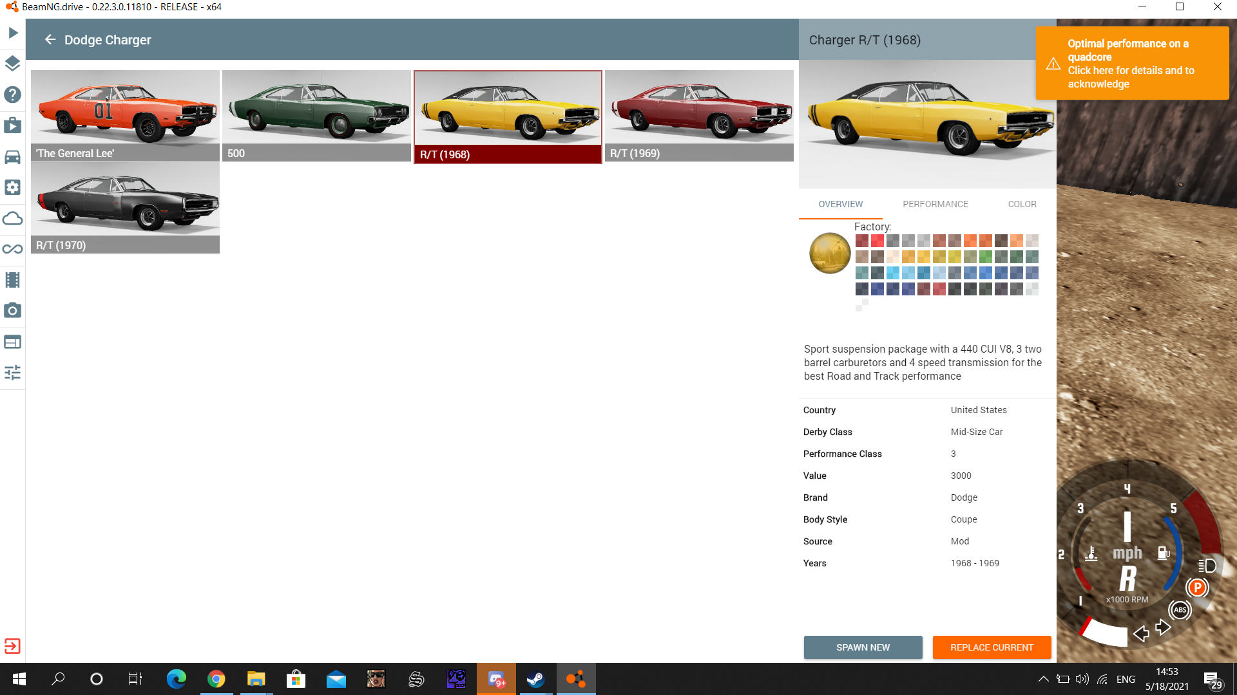
Task: Select 'The General Lee' car thumbnail
Action: [125, 116]
